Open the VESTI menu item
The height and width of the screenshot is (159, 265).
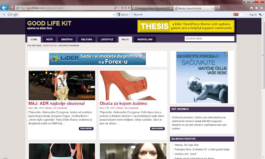click(x=49, y=40)
